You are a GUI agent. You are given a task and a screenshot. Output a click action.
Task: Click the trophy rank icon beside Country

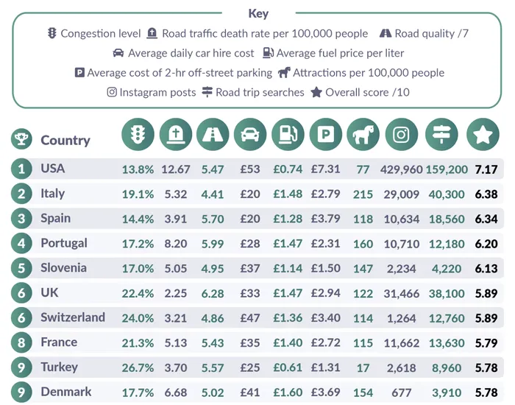pyautogui.click(x=21, y=139)
